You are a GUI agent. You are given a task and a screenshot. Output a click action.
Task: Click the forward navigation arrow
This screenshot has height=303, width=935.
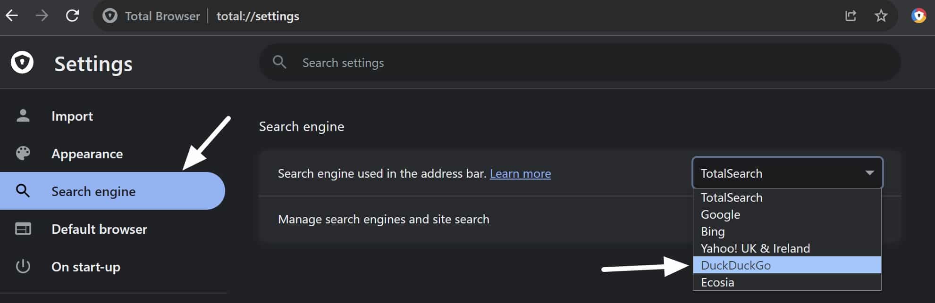click(42, 16)
